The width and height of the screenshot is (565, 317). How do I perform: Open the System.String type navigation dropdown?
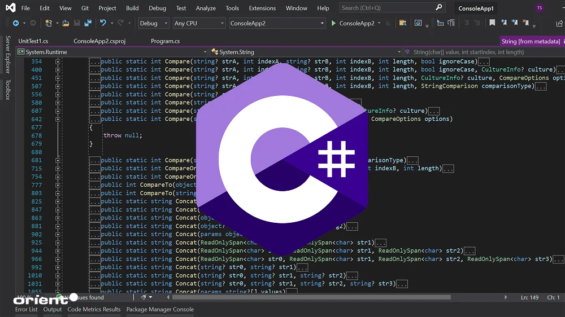point(305,52)
